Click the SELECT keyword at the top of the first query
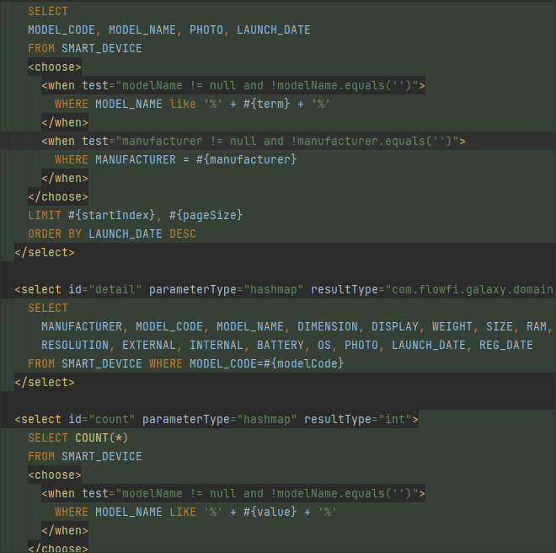Viewport: 556px width, 553px height. pyautogui.click(x=48, y=11)
